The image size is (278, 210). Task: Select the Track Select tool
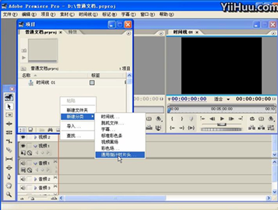pos(9,115)
